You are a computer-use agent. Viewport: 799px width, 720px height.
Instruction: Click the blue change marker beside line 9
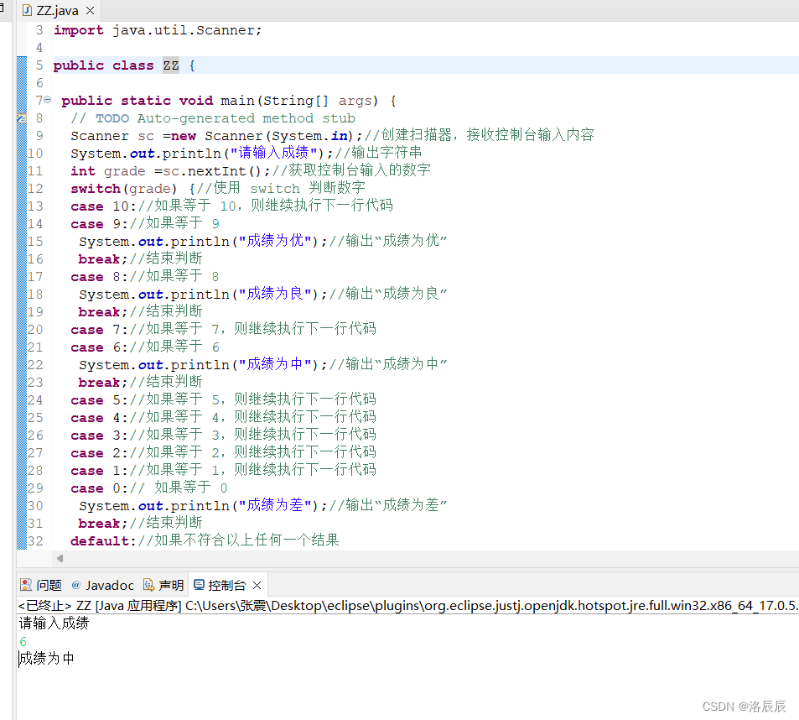(x=22, y=135)
